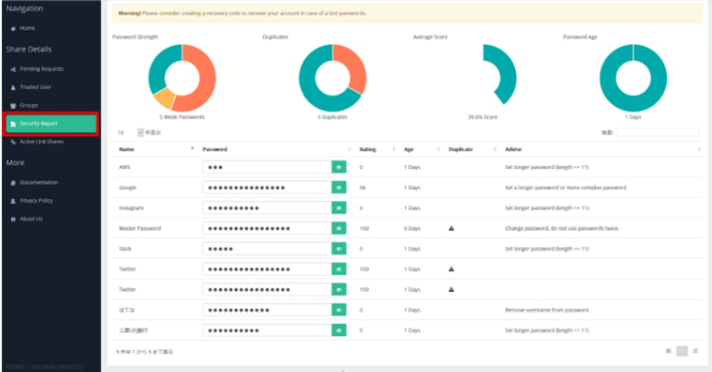Click the Active Link Shares link icon

(13, 142)
